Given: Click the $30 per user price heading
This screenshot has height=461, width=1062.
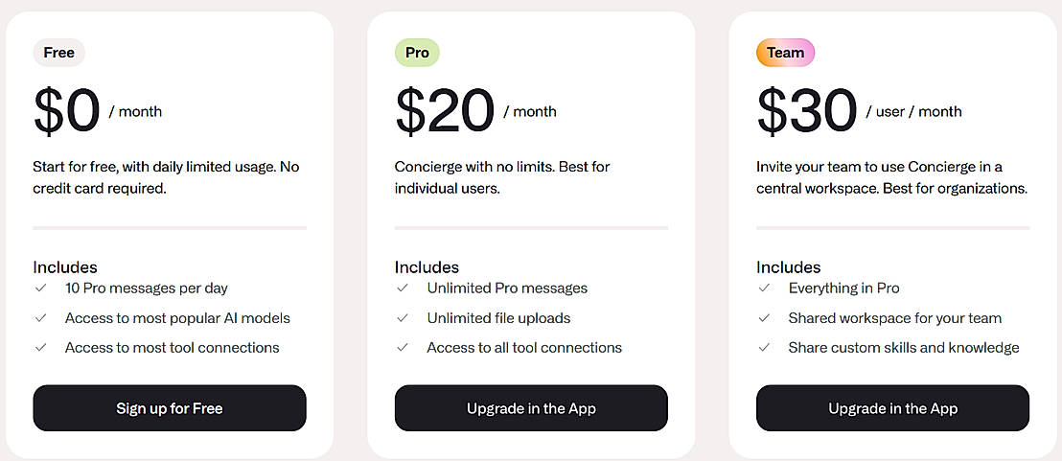Looking at the screenshot, I should click(806, 111).
